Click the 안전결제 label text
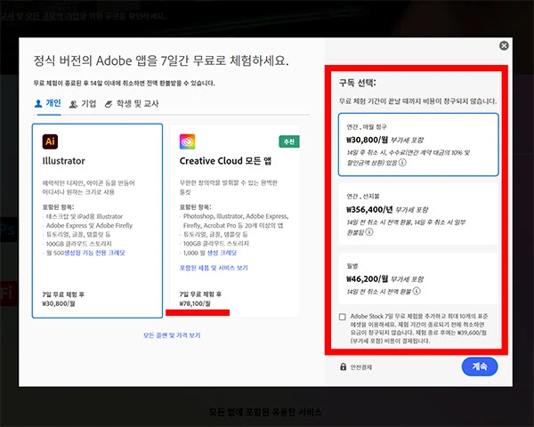534x427 pixels. (x=361, y=367)
